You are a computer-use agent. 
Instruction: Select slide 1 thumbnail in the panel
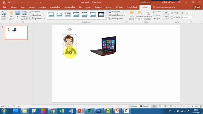16,33
